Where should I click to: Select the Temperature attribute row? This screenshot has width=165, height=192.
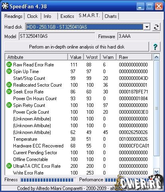79,139
